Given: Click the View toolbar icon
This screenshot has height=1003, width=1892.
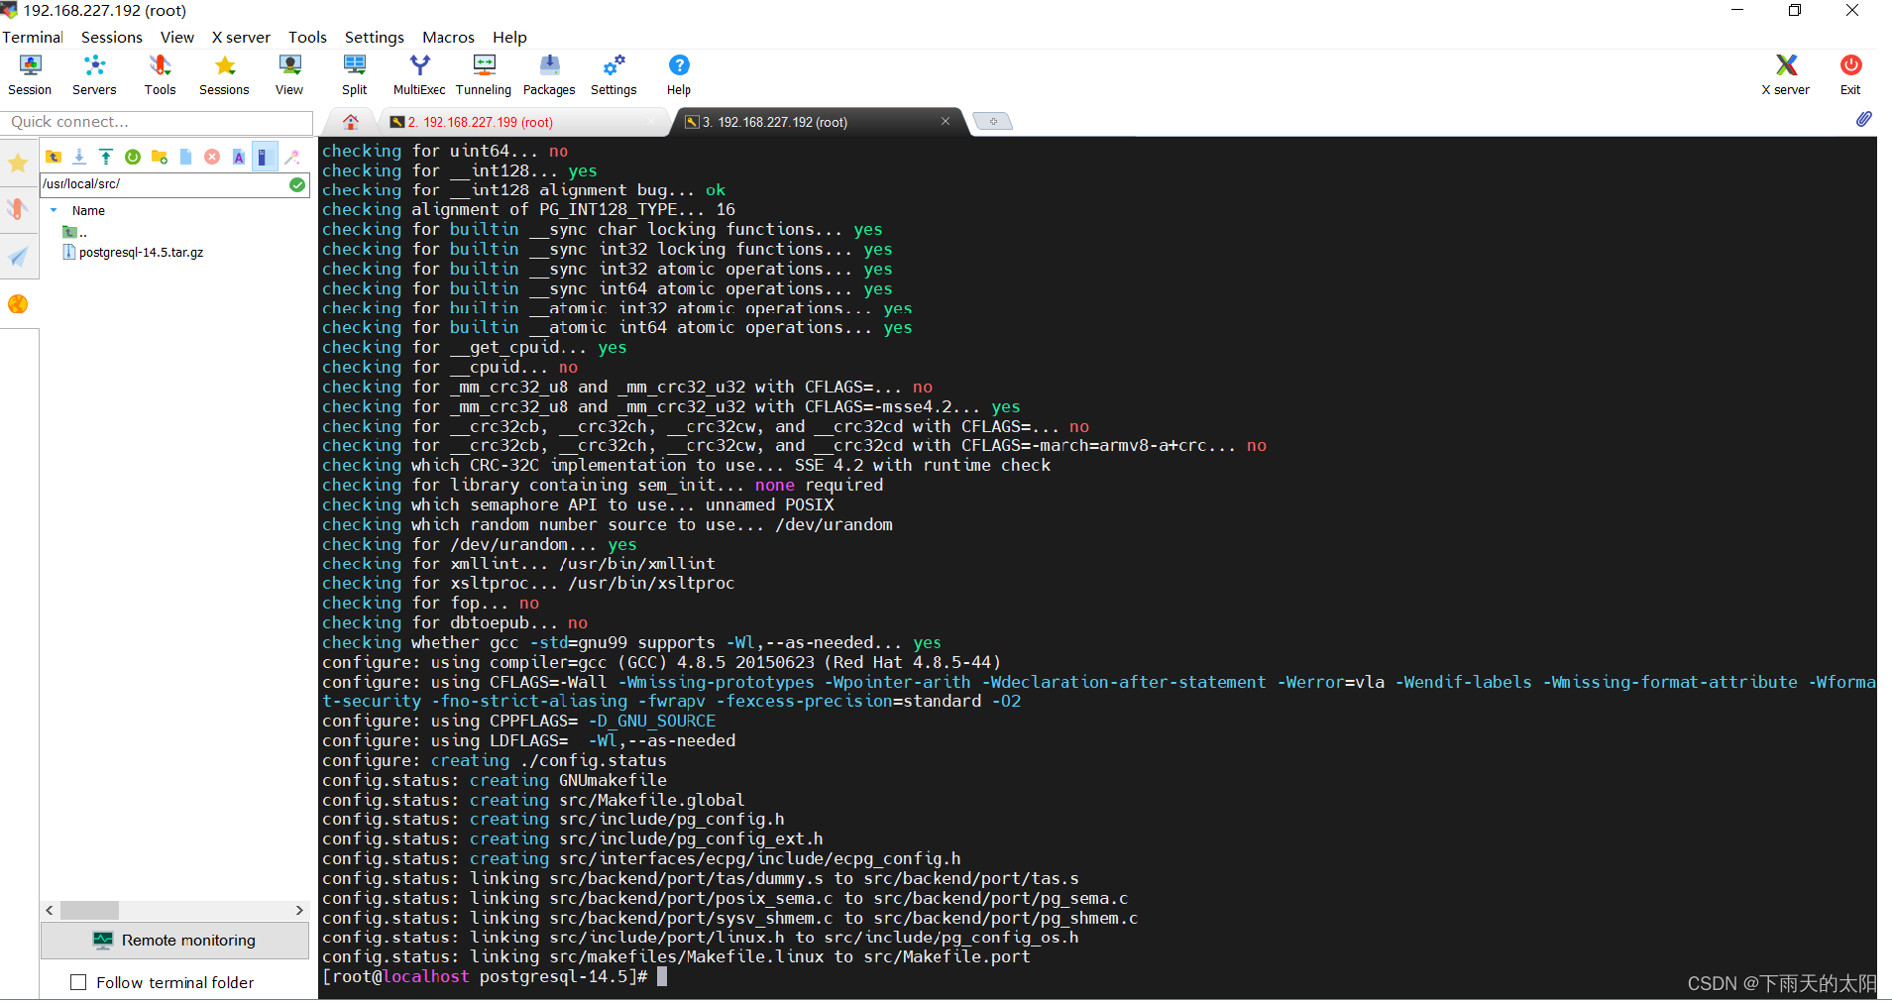Looking at the screenshot, I should (x=289, y=75).
